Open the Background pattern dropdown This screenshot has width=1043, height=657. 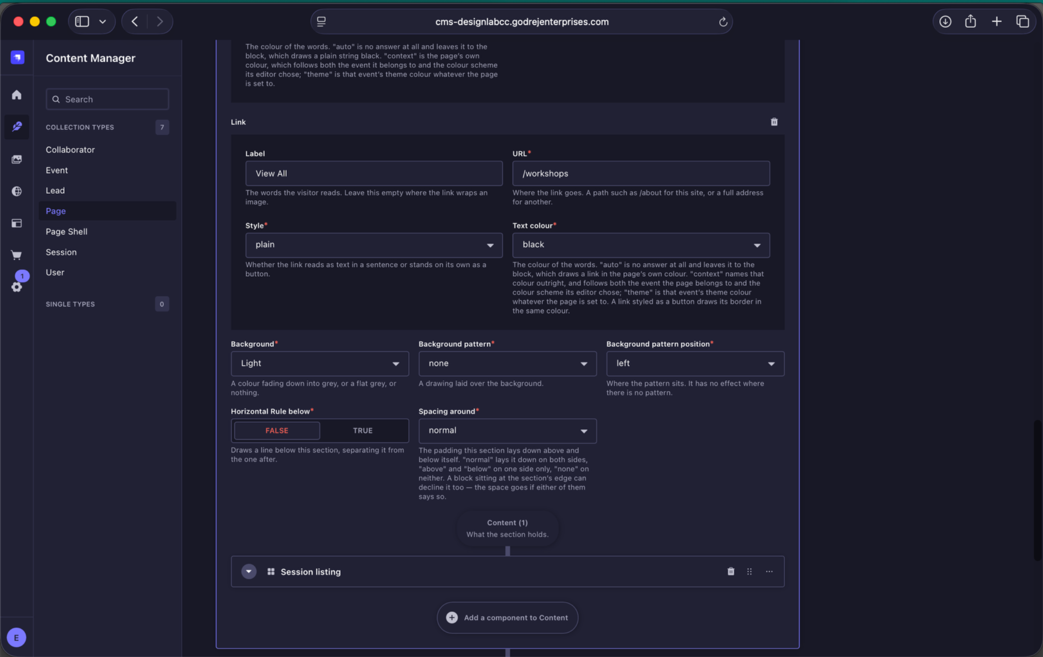point(507,363)
